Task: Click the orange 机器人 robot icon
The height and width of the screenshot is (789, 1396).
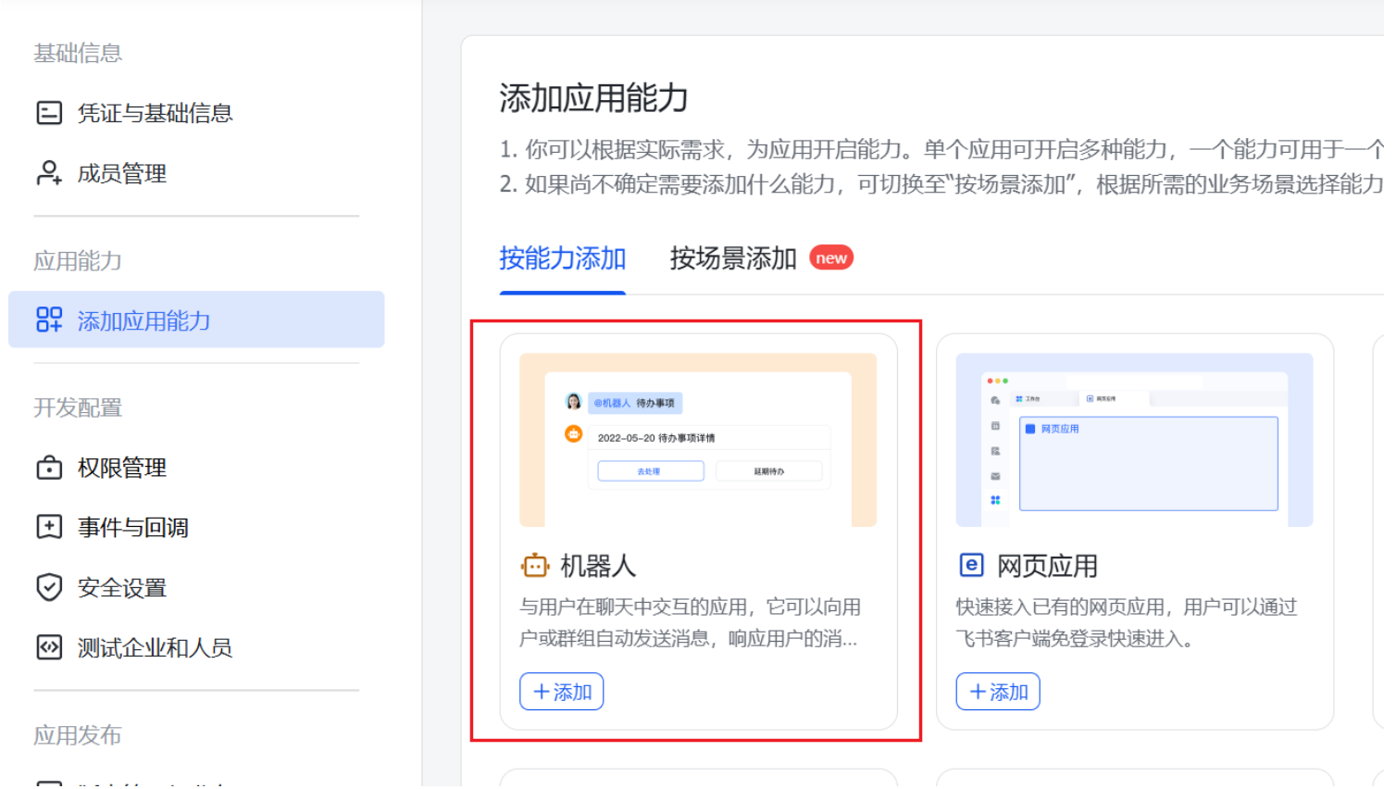Action: point(535,565)
